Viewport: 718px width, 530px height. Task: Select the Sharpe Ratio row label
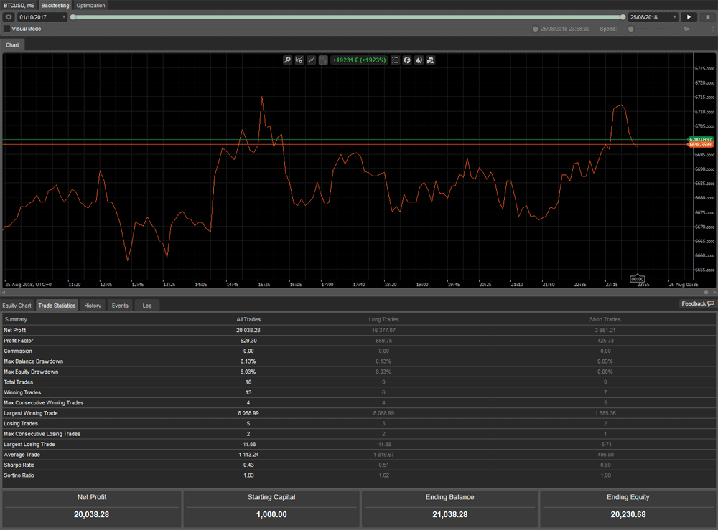click(19, 465)
